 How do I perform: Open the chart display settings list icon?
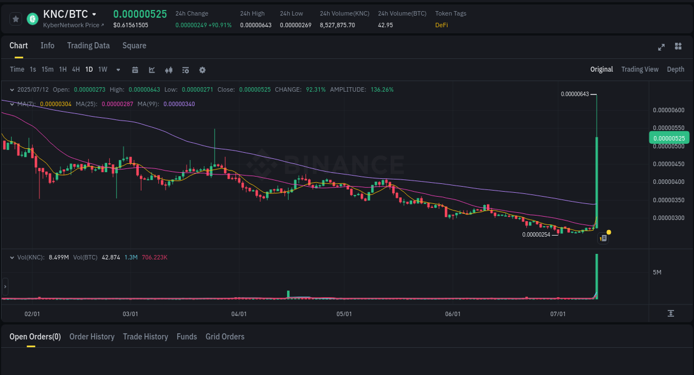[x=185, y=70]
